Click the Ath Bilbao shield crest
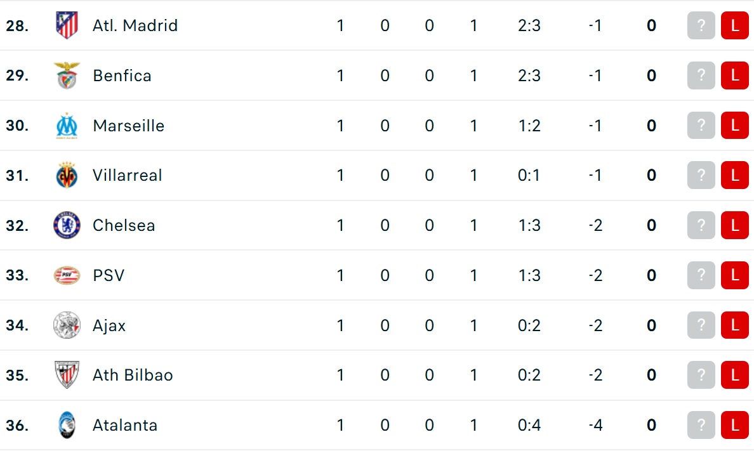 click(67, 375)
